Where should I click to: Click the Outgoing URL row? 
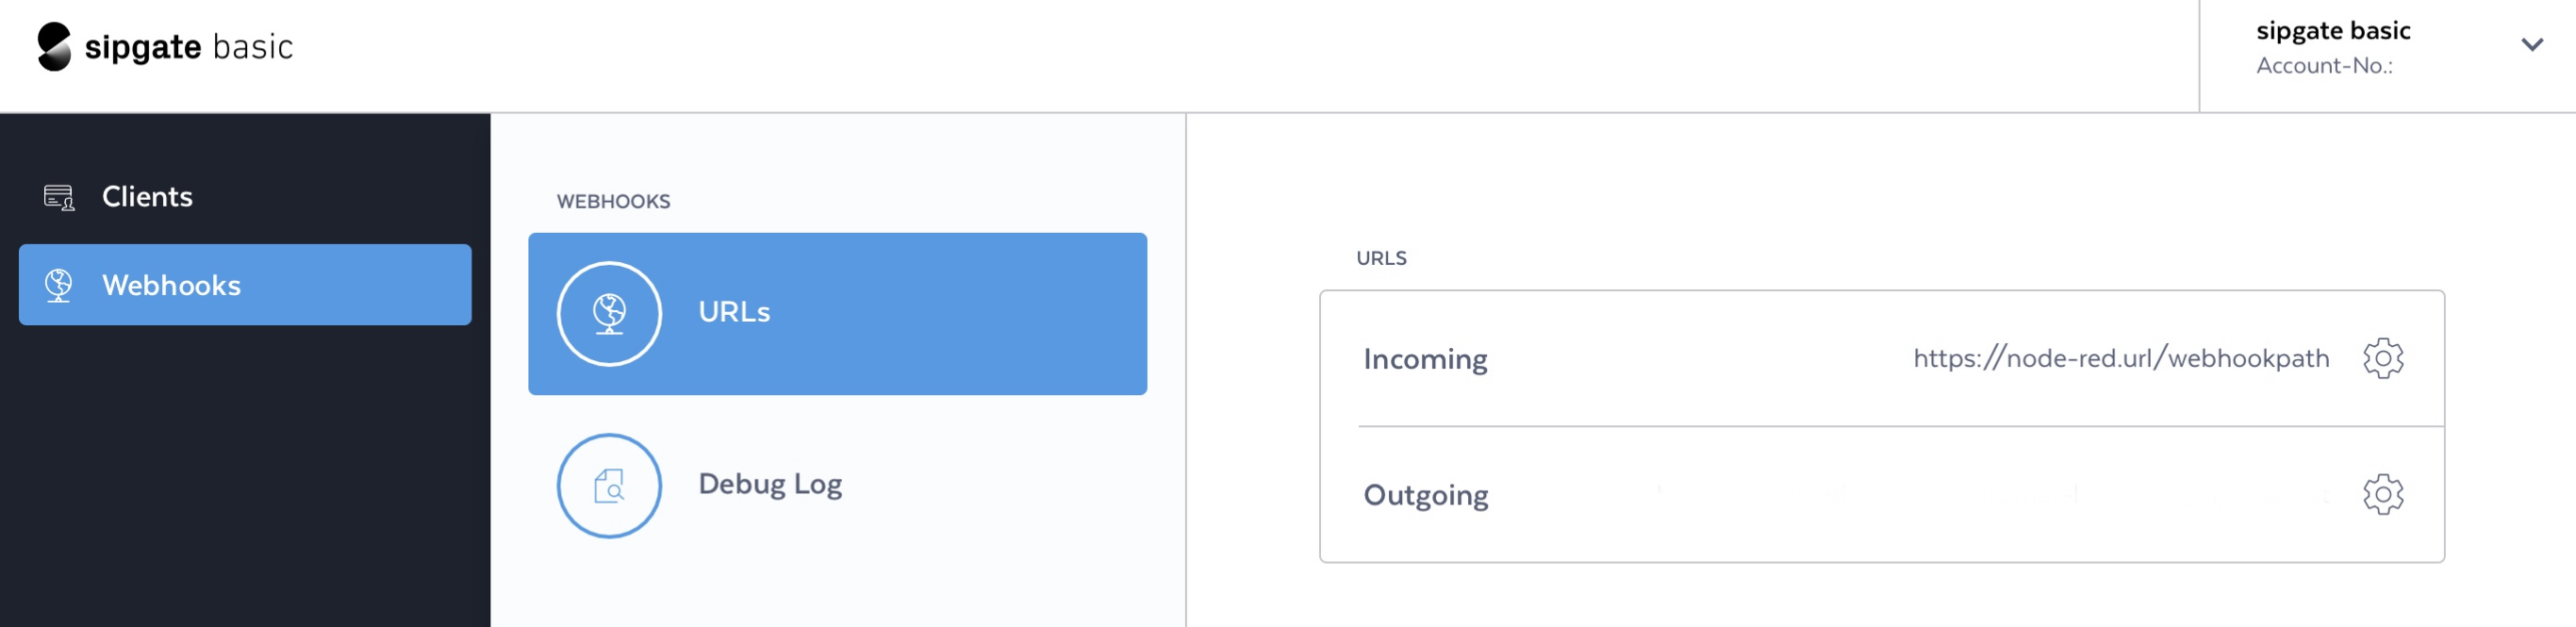click(x=1882, y=494)
